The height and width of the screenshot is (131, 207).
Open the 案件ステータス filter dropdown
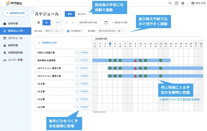point(54,31)
